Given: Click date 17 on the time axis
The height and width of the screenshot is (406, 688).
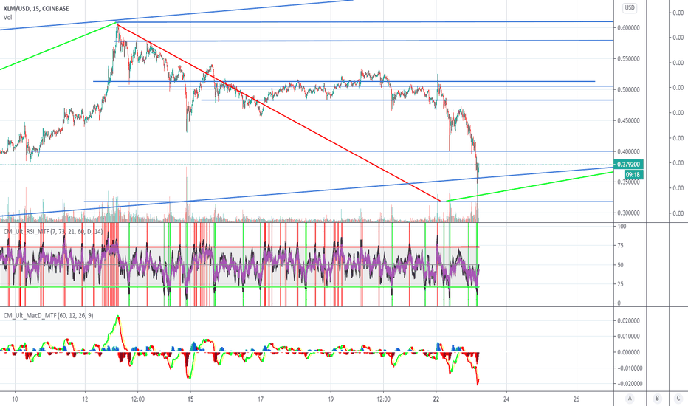Looking at the screenshot, I should click(x=261, y=399).
